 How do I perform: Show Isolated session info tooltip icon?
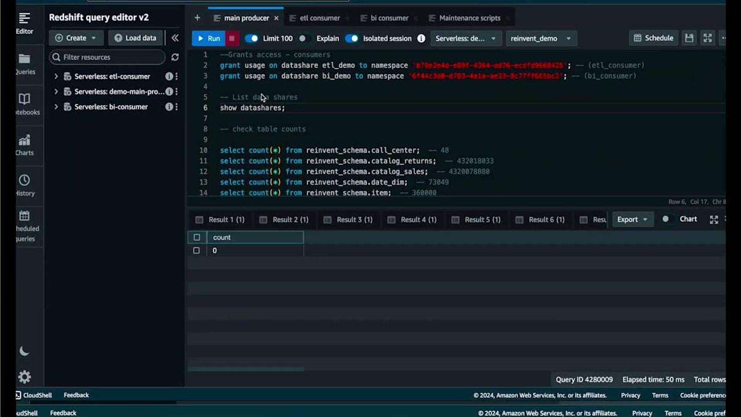(421, 38)
